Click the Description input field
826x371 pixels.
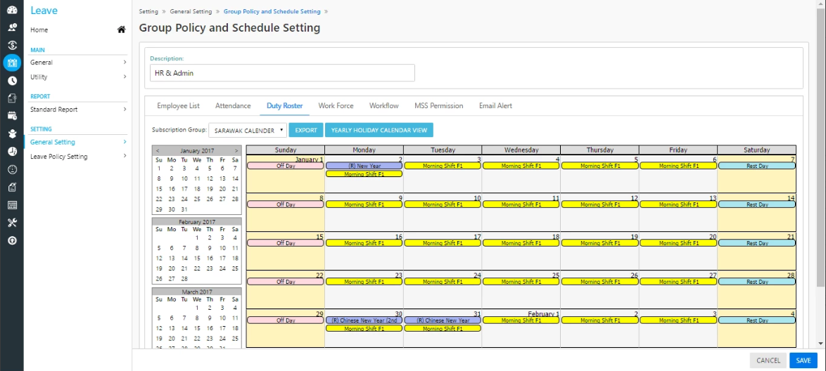coord(282,73)
